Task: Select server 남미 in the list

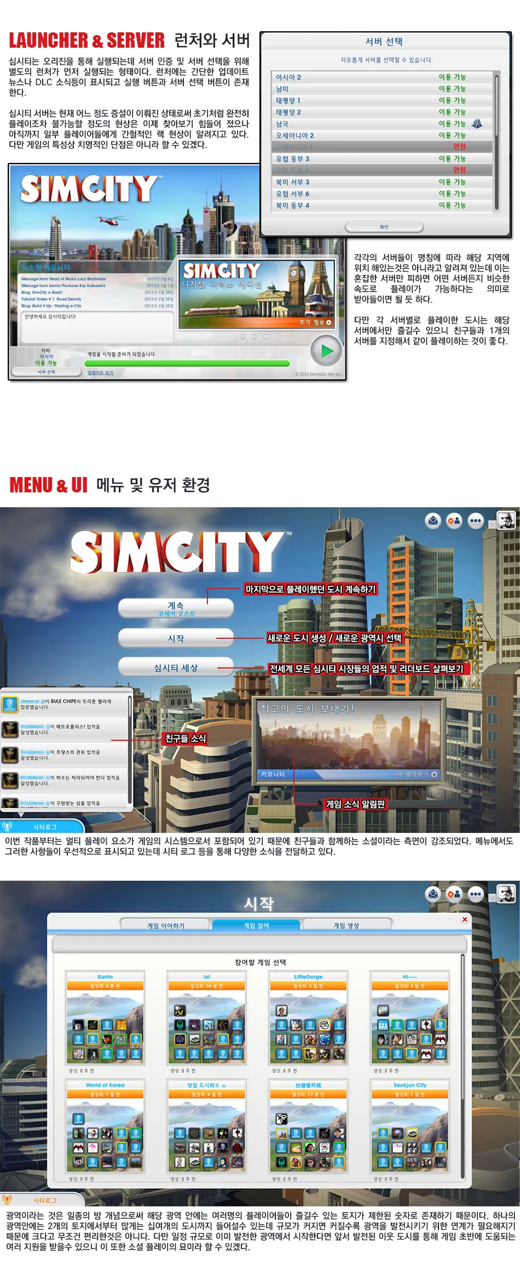Action: (382, 89)
